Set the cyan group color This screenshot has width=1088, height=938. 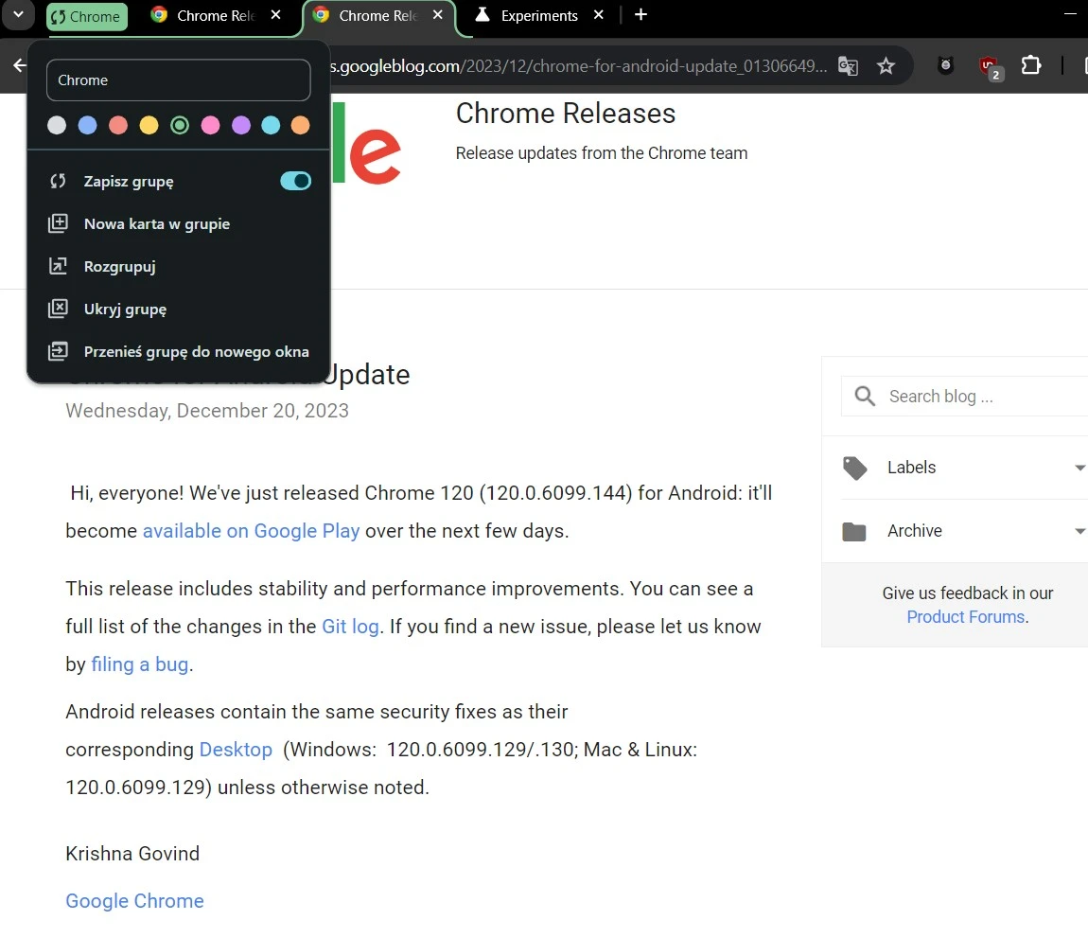tap(271, 125)
